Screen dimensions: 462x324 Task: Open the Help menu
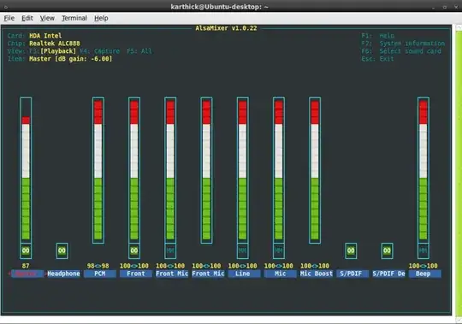coord(101,18)
